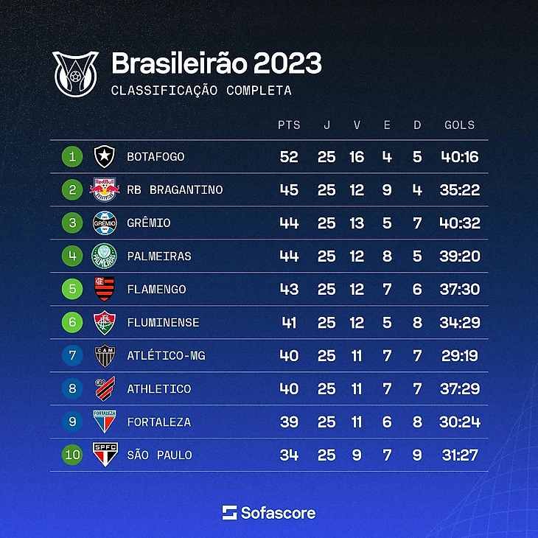Image resolution: width=538 pixels, height=538 pixels.
Task: Click the Fortaleza tricolor crest
Action: [105, 422]
